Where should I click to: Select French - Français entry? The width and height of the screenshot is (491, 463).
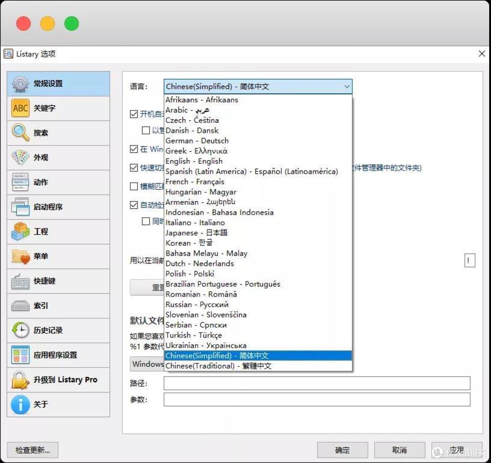[x=258, y=181]
